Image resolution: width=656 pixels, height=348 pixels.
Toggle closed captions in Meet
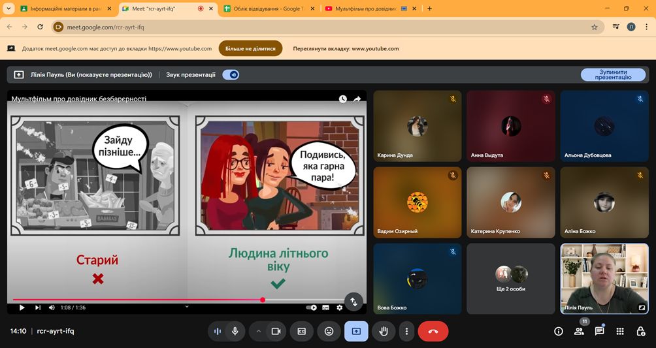pos(302,331)
